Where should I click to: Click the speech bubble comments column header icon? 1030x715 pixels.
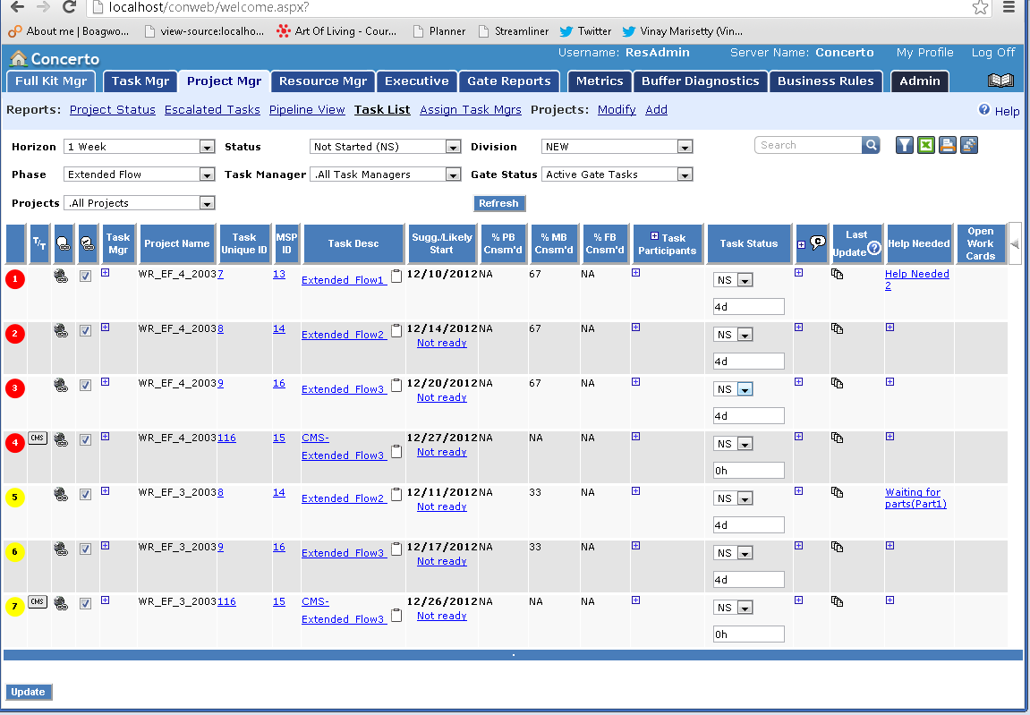[x=817, y=243]
